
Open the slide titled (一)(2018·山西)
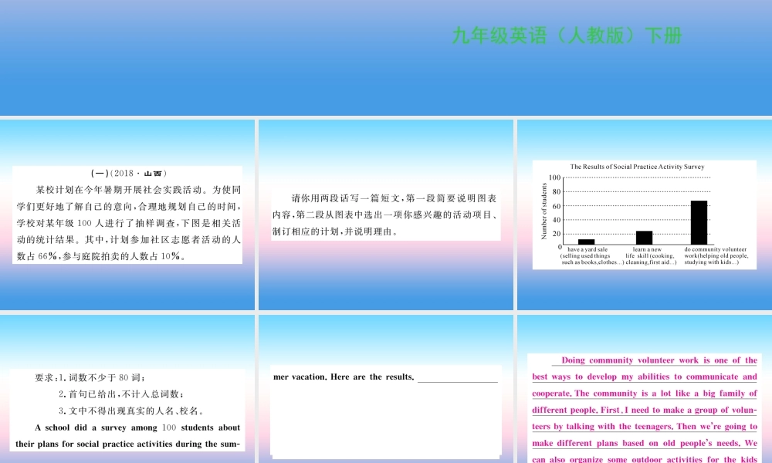(x=127, y=215)
